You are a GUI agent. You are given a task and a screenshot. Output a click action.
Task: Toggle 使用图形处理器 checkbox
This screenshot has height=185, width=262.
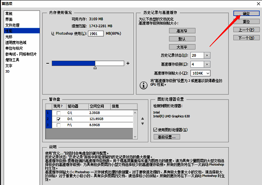click(x=156, y=130)
